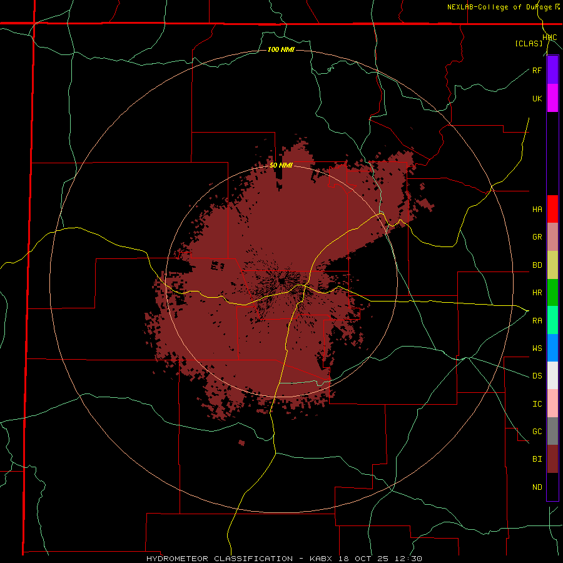Click the HHC legend title
563x563 pixels.
point(549,38)
